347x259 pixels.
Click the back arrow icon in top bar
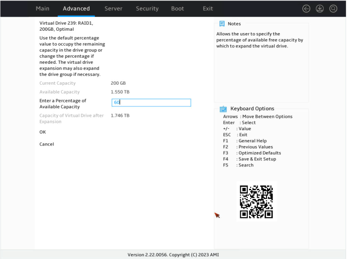coord(306,9)
